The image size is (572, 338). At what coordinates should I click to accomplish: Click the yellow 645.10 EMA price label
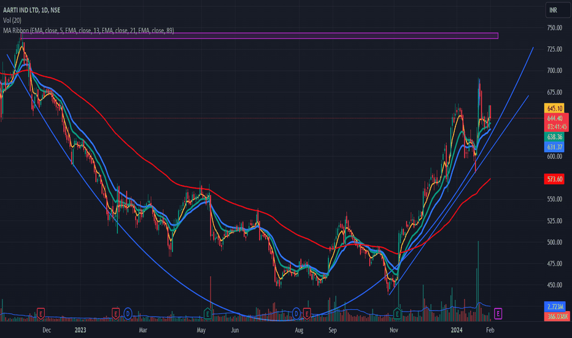click(x=554, y=108)
